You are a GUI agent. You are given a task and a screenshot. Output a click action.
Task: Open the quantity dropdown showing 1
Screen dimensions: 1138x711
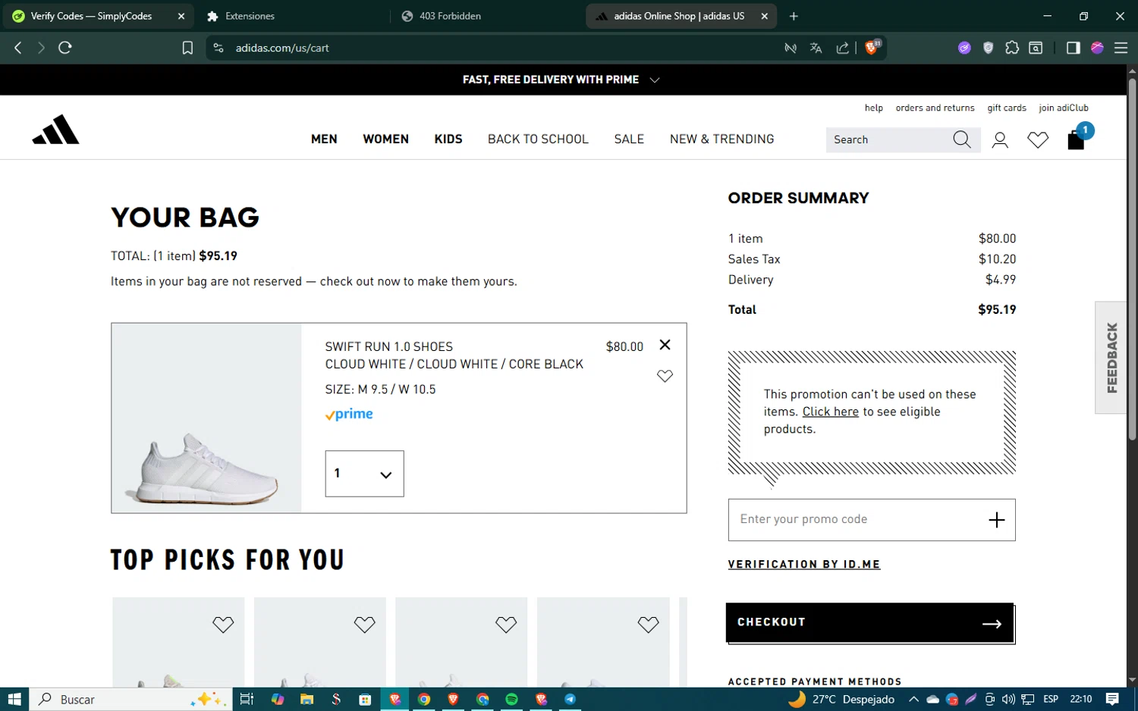click(364, 474)
